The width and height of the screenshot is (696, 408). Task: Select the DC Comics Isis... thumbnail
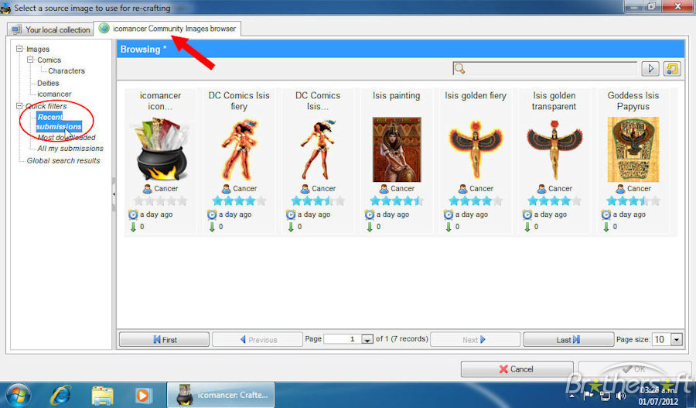coord(318,149)
